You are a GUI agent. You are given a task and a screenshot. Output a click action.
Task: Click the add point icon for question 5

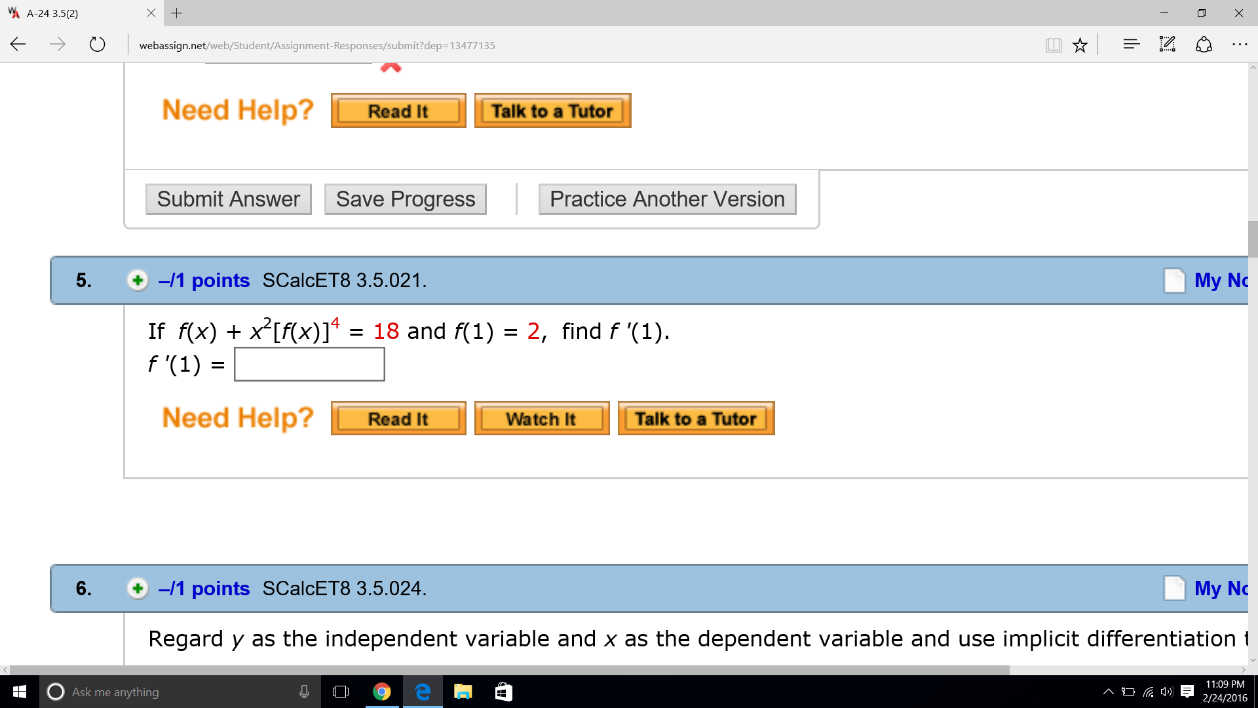tap(138, 279)
